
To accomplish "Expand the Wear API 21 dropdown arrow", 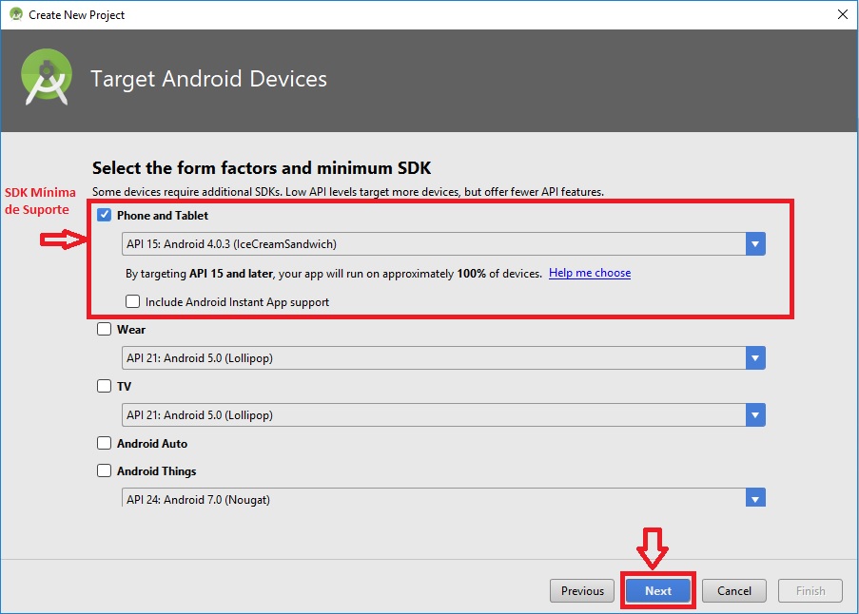I will [x=755, y=358].
